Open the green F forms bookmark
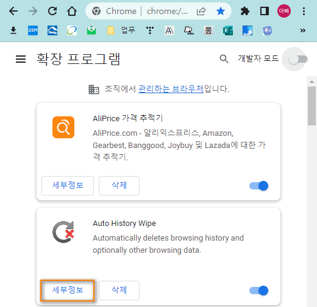This screenshot has width=317, height=307. coord(228,30)
